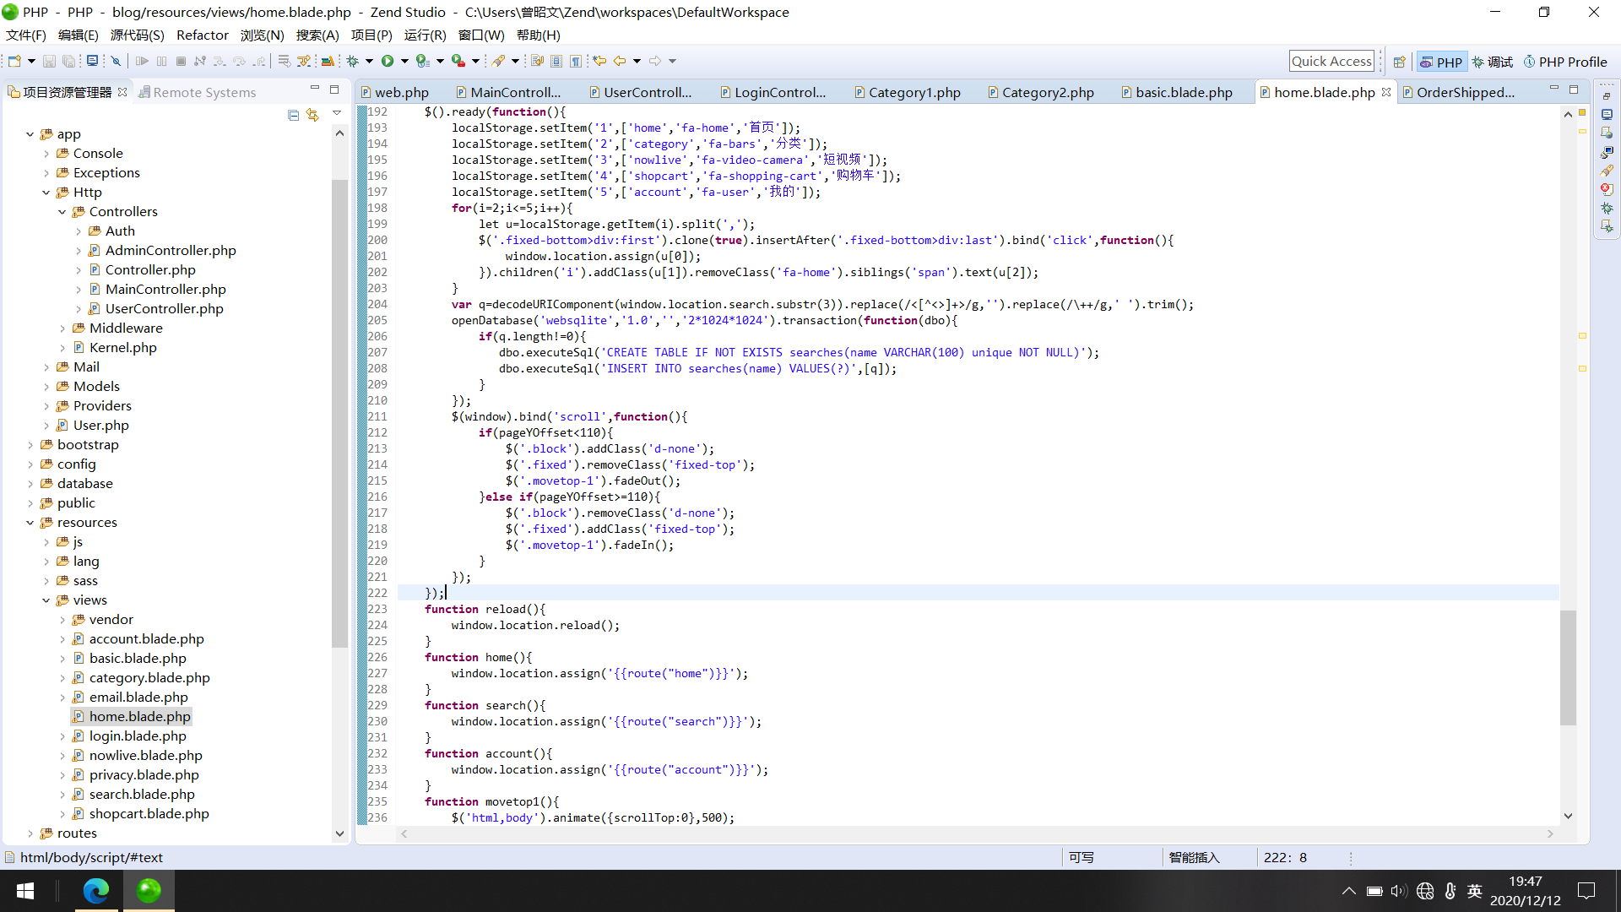
Task: Open the Refactor menu
Action: tap(202, 35)
